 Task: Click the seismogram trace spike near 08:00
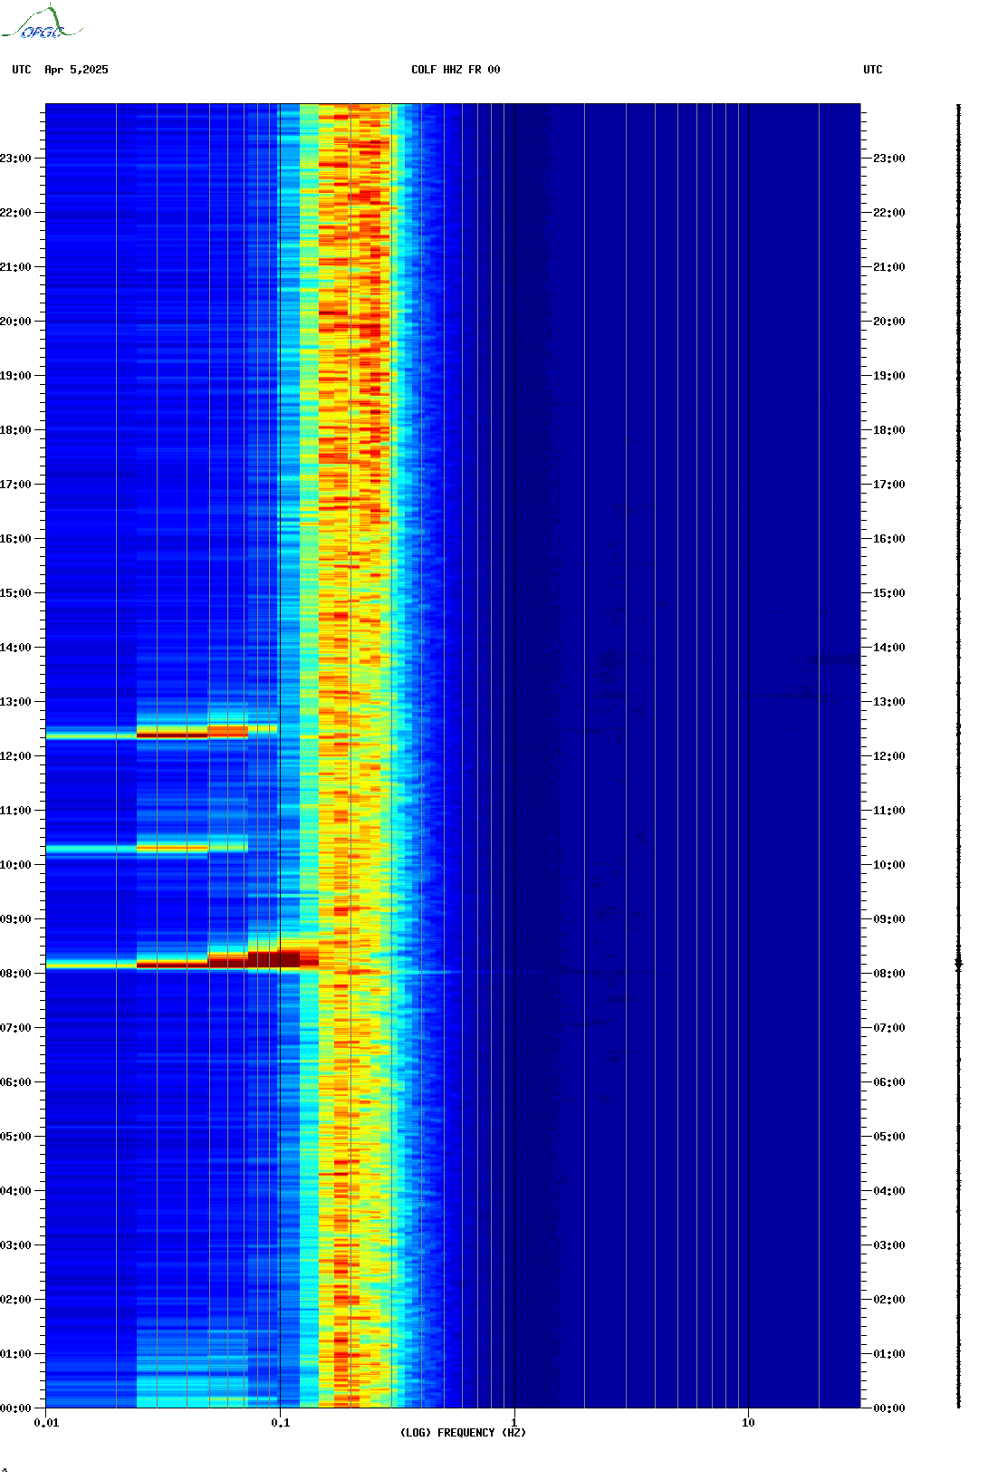[x=958, y=963]
